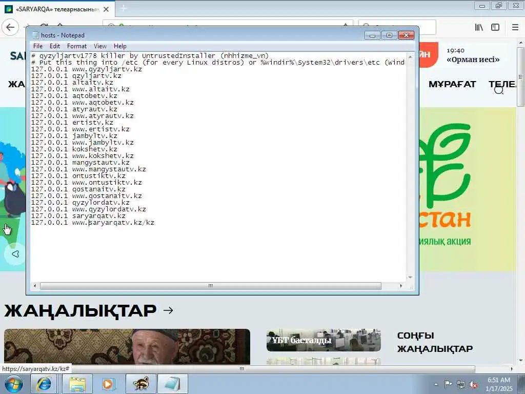Click the browser search box

[x=427, y=27]
